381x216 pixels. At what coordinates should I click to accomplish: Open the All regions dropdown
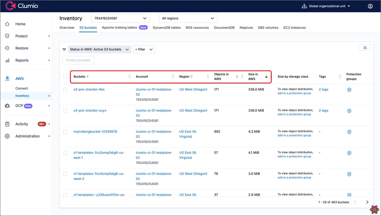tap(188, 19)
